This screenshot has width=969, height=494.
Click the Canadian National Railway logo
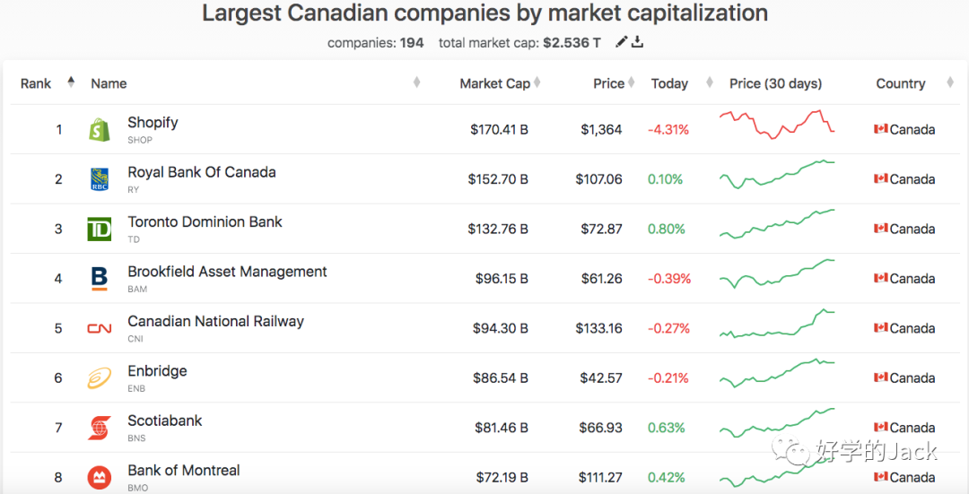(x=99, y=329)
